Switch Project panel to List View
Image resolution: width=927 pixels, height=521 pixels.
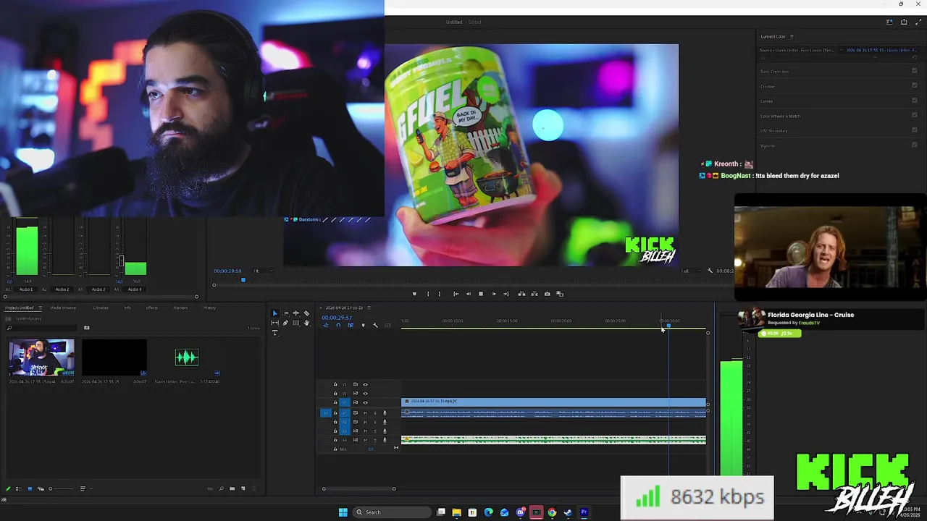pos(19,488)
